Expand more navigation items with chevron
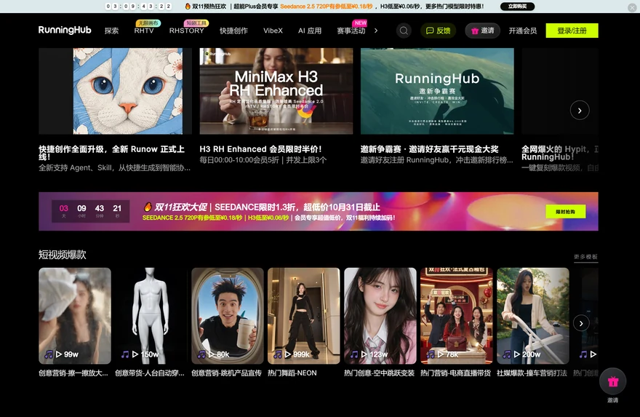This screenshot has width=640, height=417. click(376, 31)
